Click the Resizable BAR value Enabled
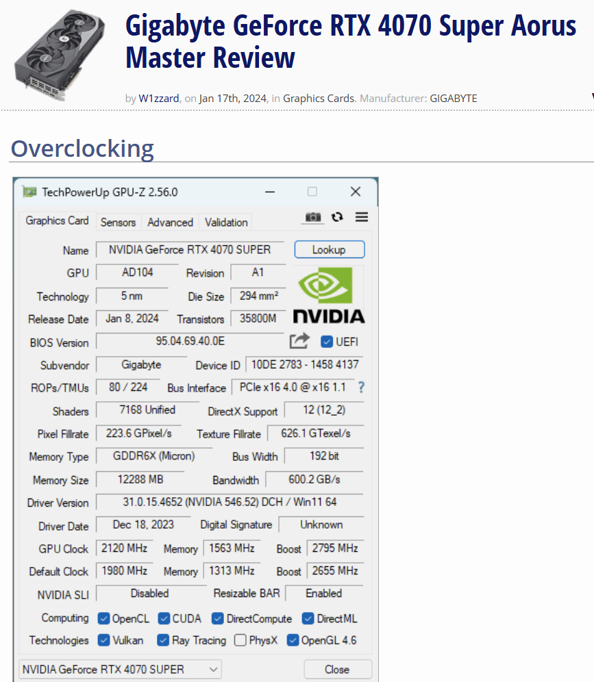 [x=324, y=593]
